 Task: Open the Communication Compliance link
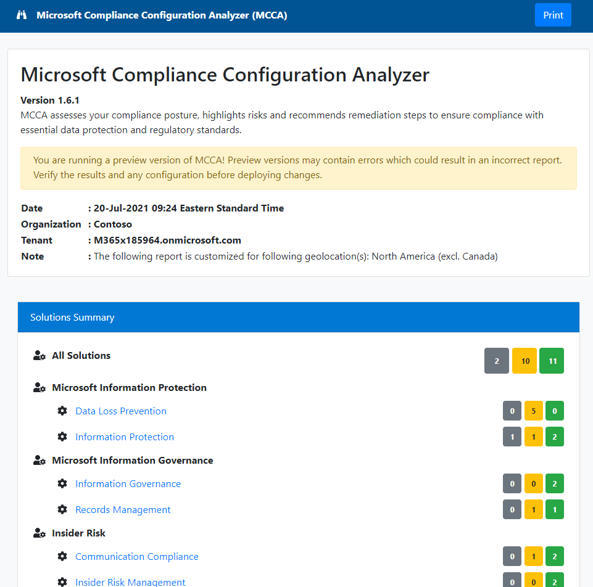pos(137,556)
